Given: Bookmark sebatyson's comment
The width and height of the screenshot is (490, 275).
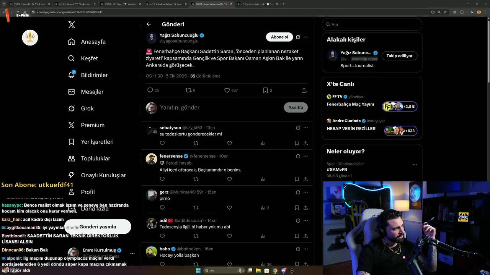Looking at the screenshot, I should tap(297, 143).
